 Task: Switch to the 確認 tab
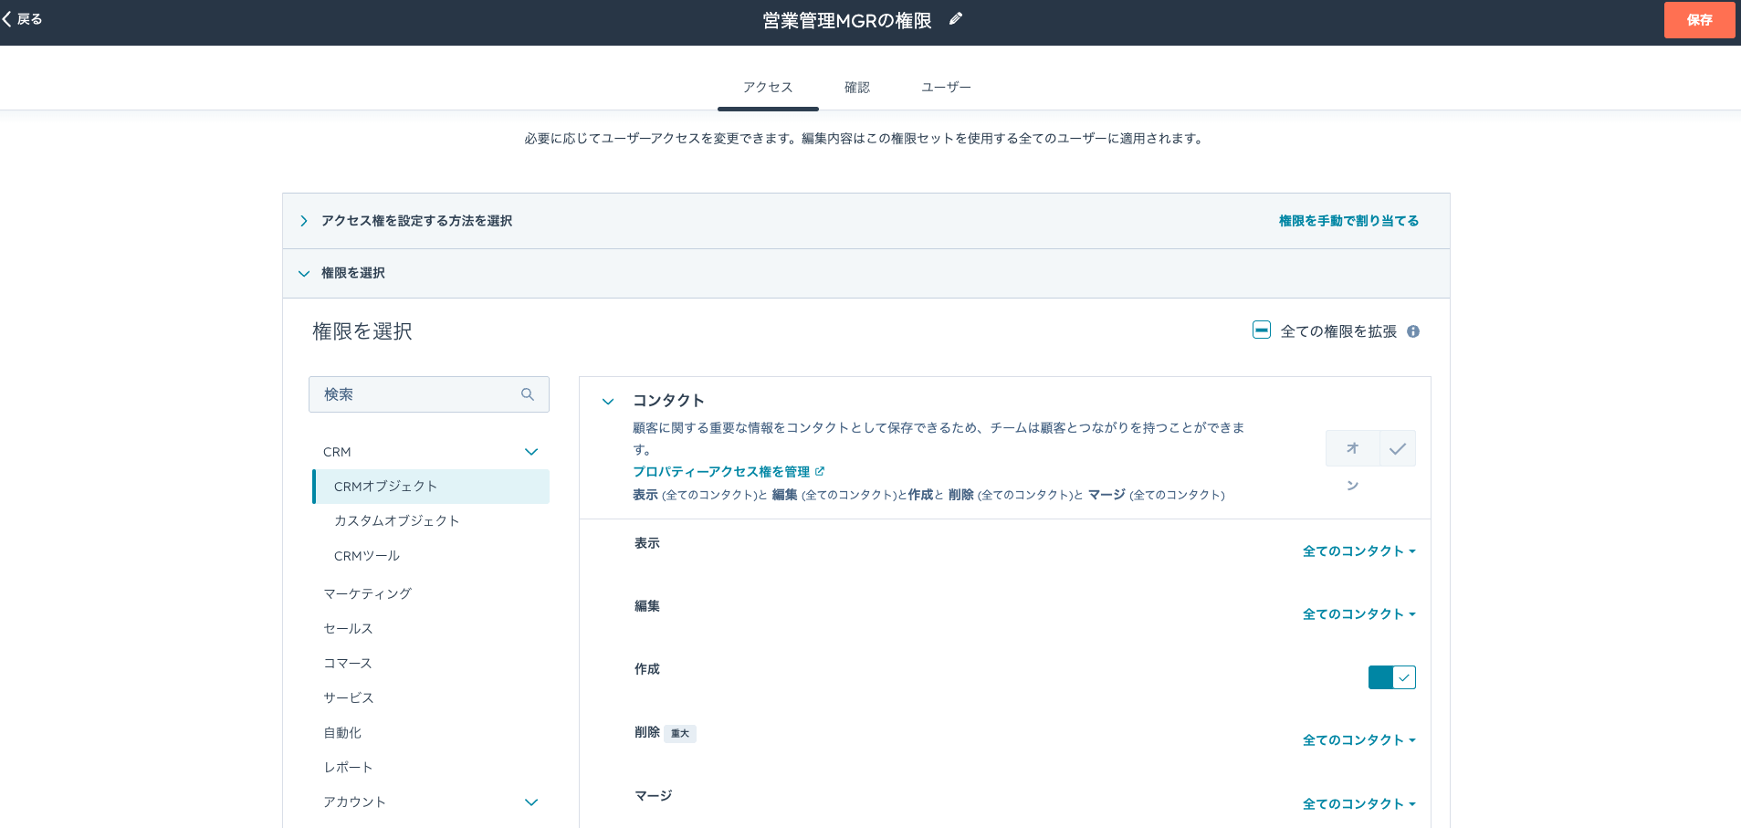(x=856, y=88)
